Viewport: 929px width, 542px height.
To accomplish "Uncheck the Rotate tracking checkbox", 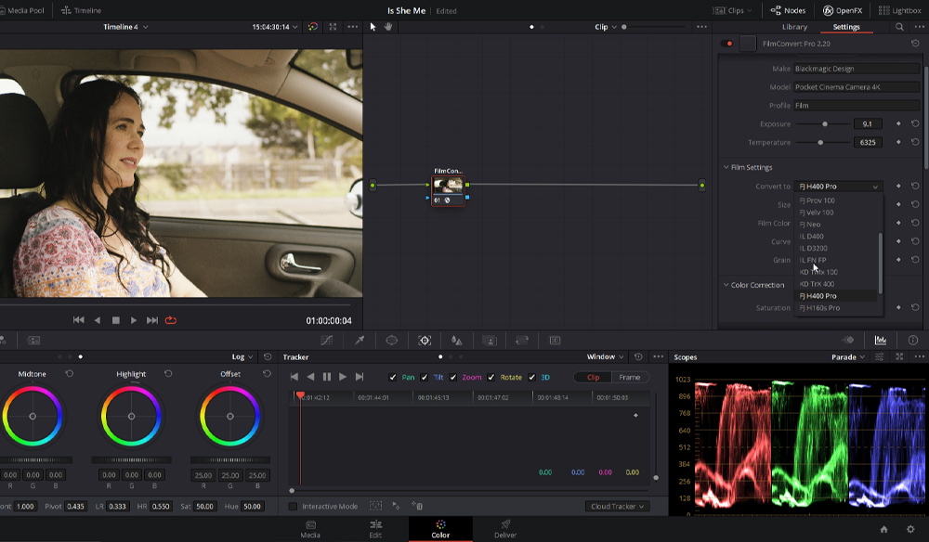I will pos(491,377).
